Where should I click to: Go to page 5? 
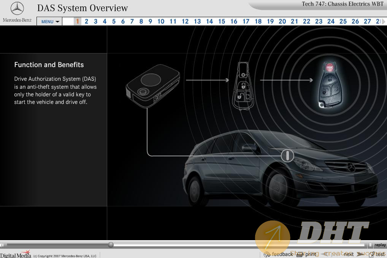tap(114, 22)
